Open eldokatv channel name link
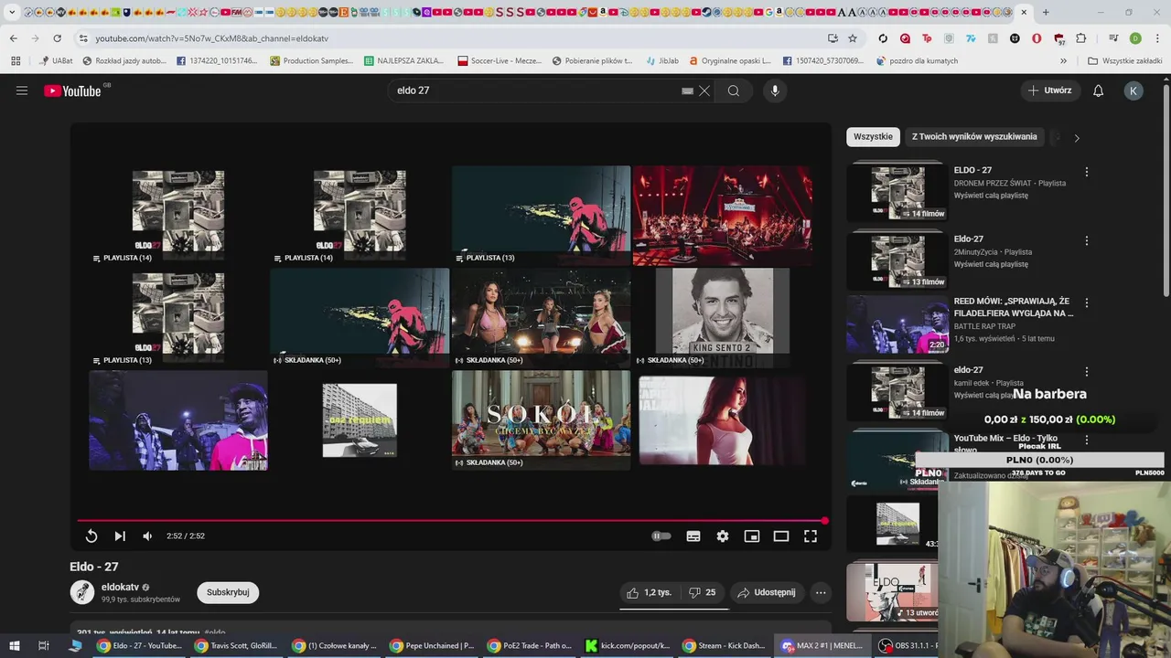This screenshot has width=1171, height=658. coord(120,587)
